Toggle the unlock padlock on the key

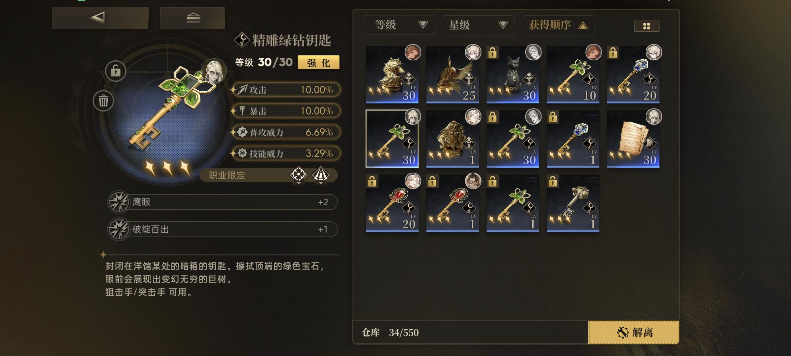pyautogui.click(x=115, y=71)
